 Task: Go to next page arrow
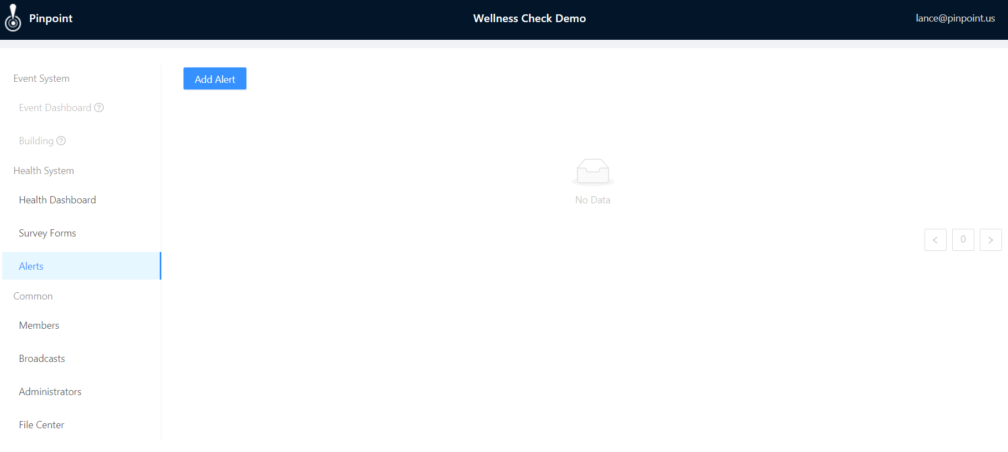(x=991, y=240)
